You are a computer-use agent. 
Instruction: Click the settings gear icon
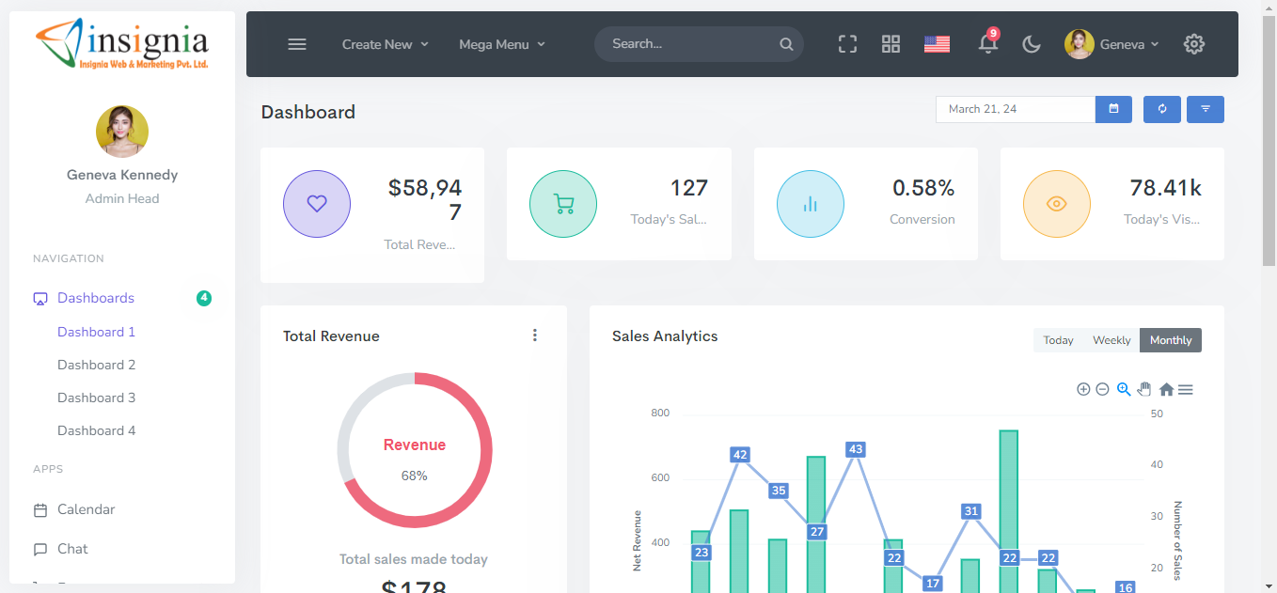[x=1193, y=44]
